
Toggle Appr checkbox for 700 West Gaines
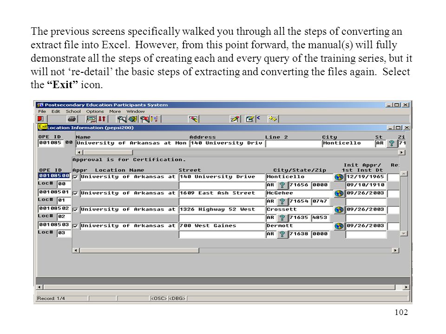click(x=75, y=226)
